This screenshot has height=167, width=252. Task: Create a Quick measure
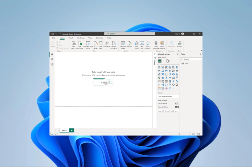tap(162, 45)
